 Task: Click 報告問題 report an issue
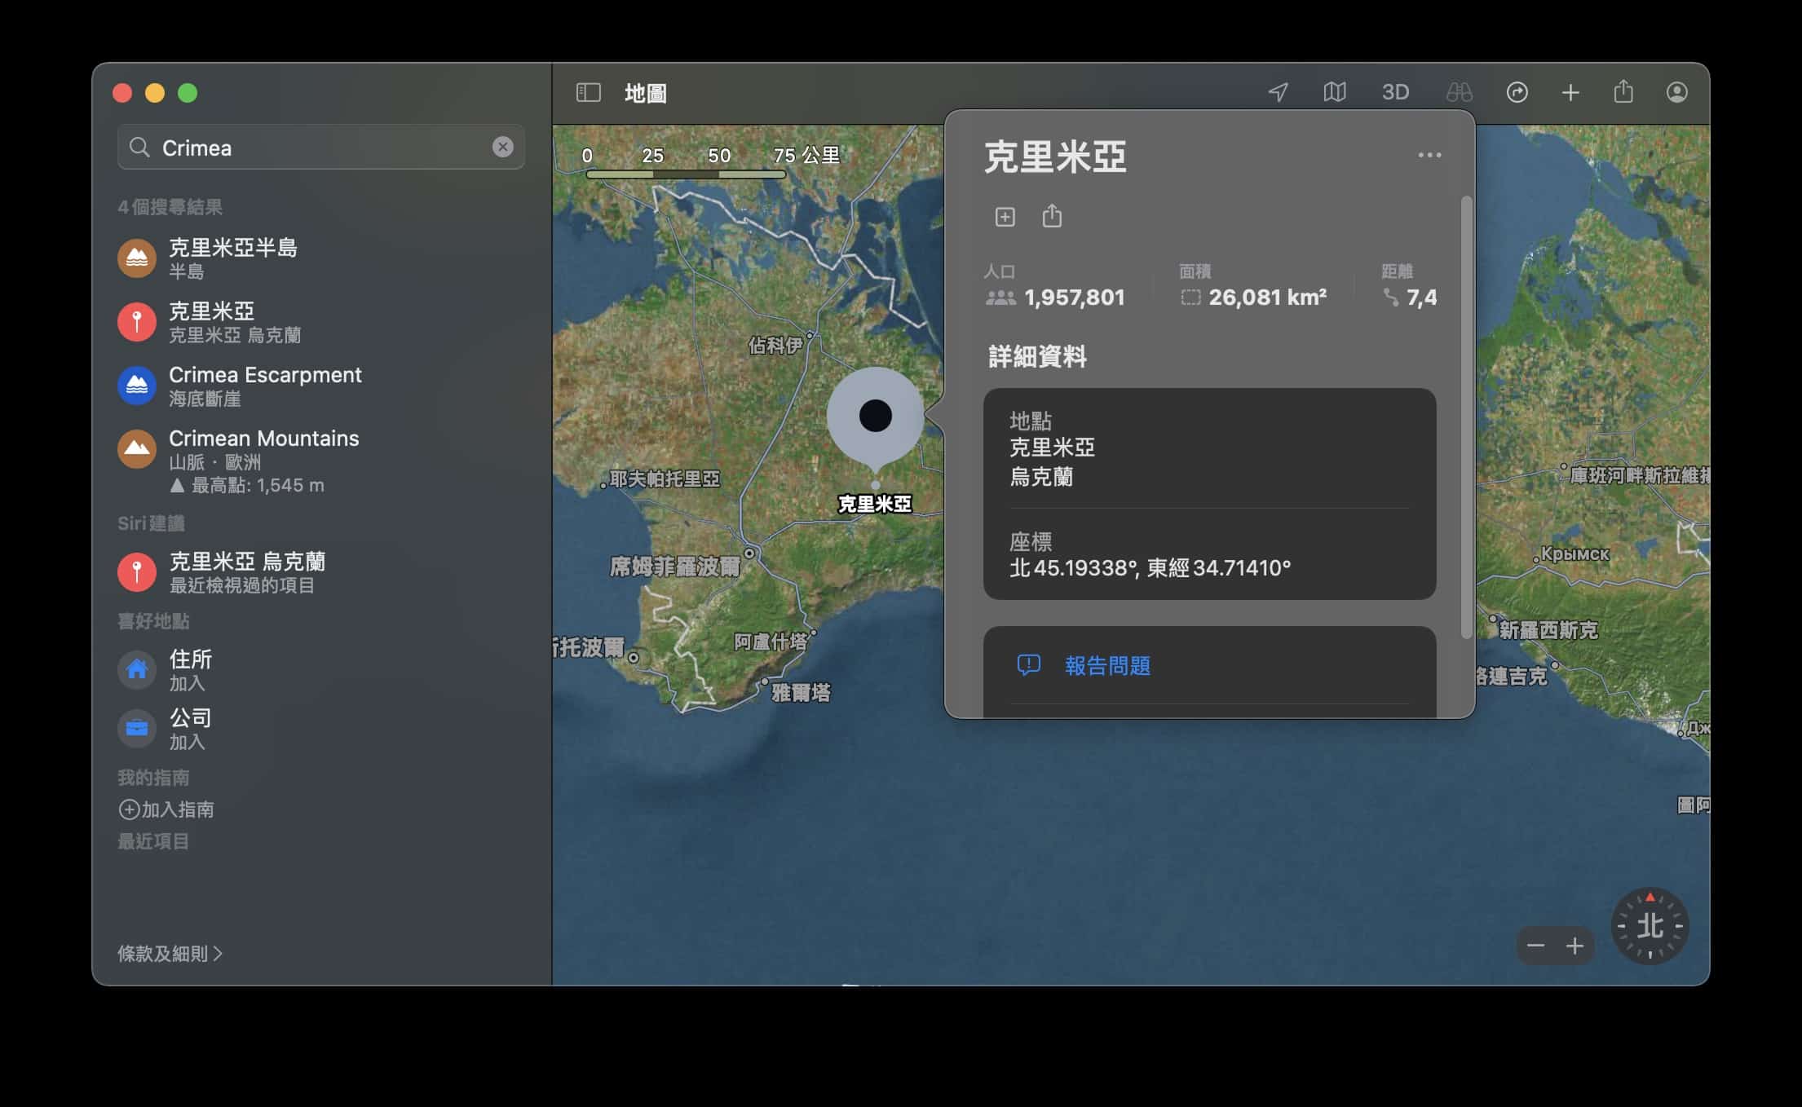pos(1209,666)
